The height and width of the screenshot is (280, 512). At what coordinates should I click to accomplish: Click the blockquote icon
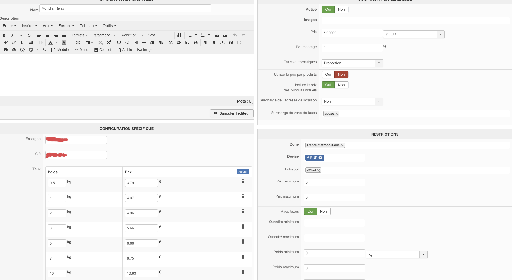point(231,42)
